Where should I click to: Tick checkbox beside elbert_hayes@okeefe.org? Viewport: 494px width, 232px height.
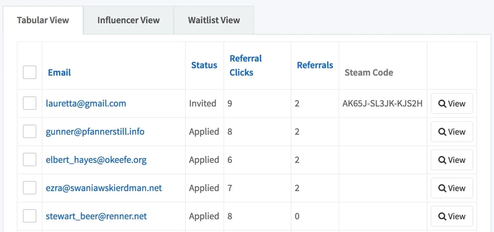coord(30,160)
